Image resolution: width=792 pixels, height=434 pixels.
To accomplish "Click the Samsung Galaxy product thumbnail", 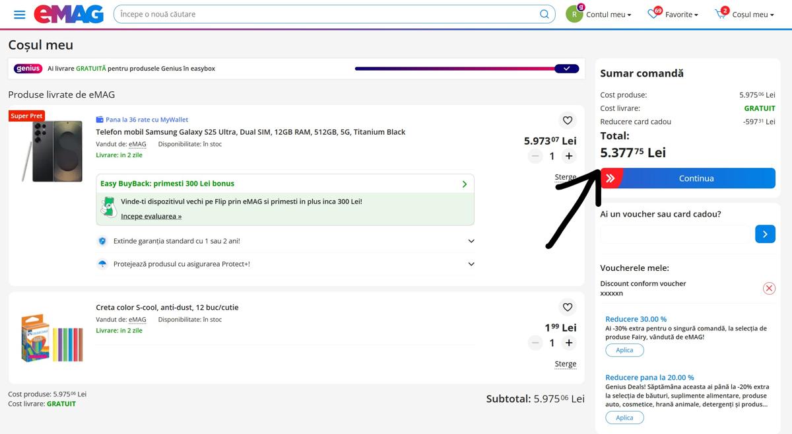I will click(x=51, y=151).
